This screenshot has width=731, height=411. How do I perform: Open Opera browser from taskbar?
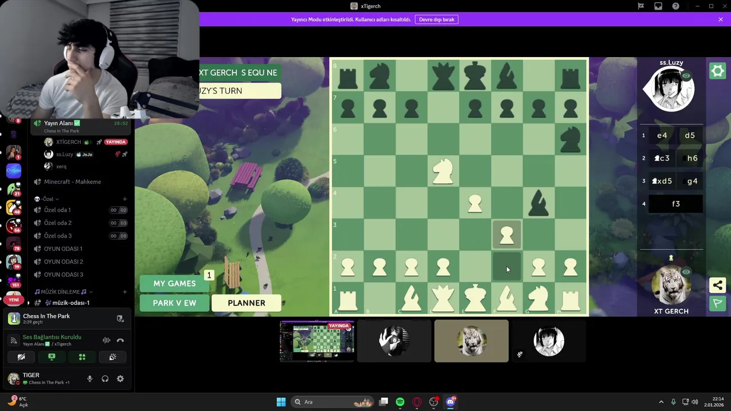[417, 402]
